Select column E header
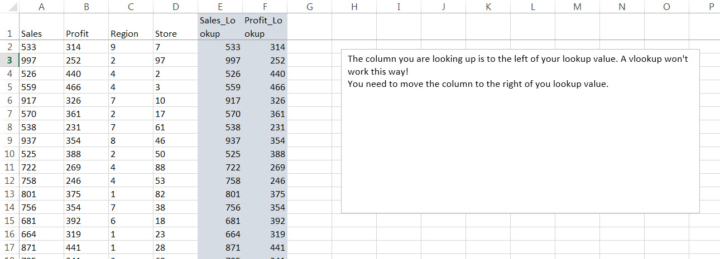The width and height of the screenshot is (720, 259). [220, 7]
